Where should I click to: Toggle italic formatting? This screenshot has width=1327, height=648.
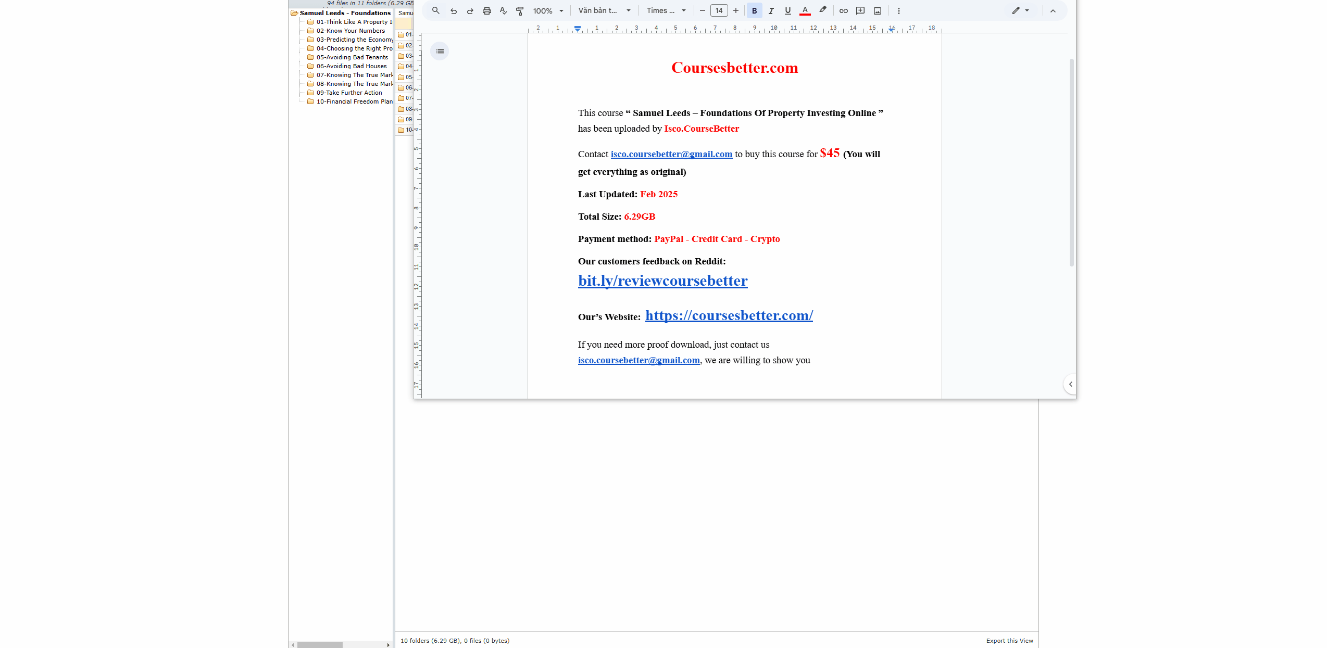point(771,10)
